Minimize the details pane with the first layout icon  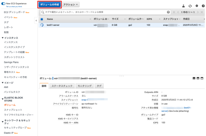pyautogui.click(x=194, y=78)
